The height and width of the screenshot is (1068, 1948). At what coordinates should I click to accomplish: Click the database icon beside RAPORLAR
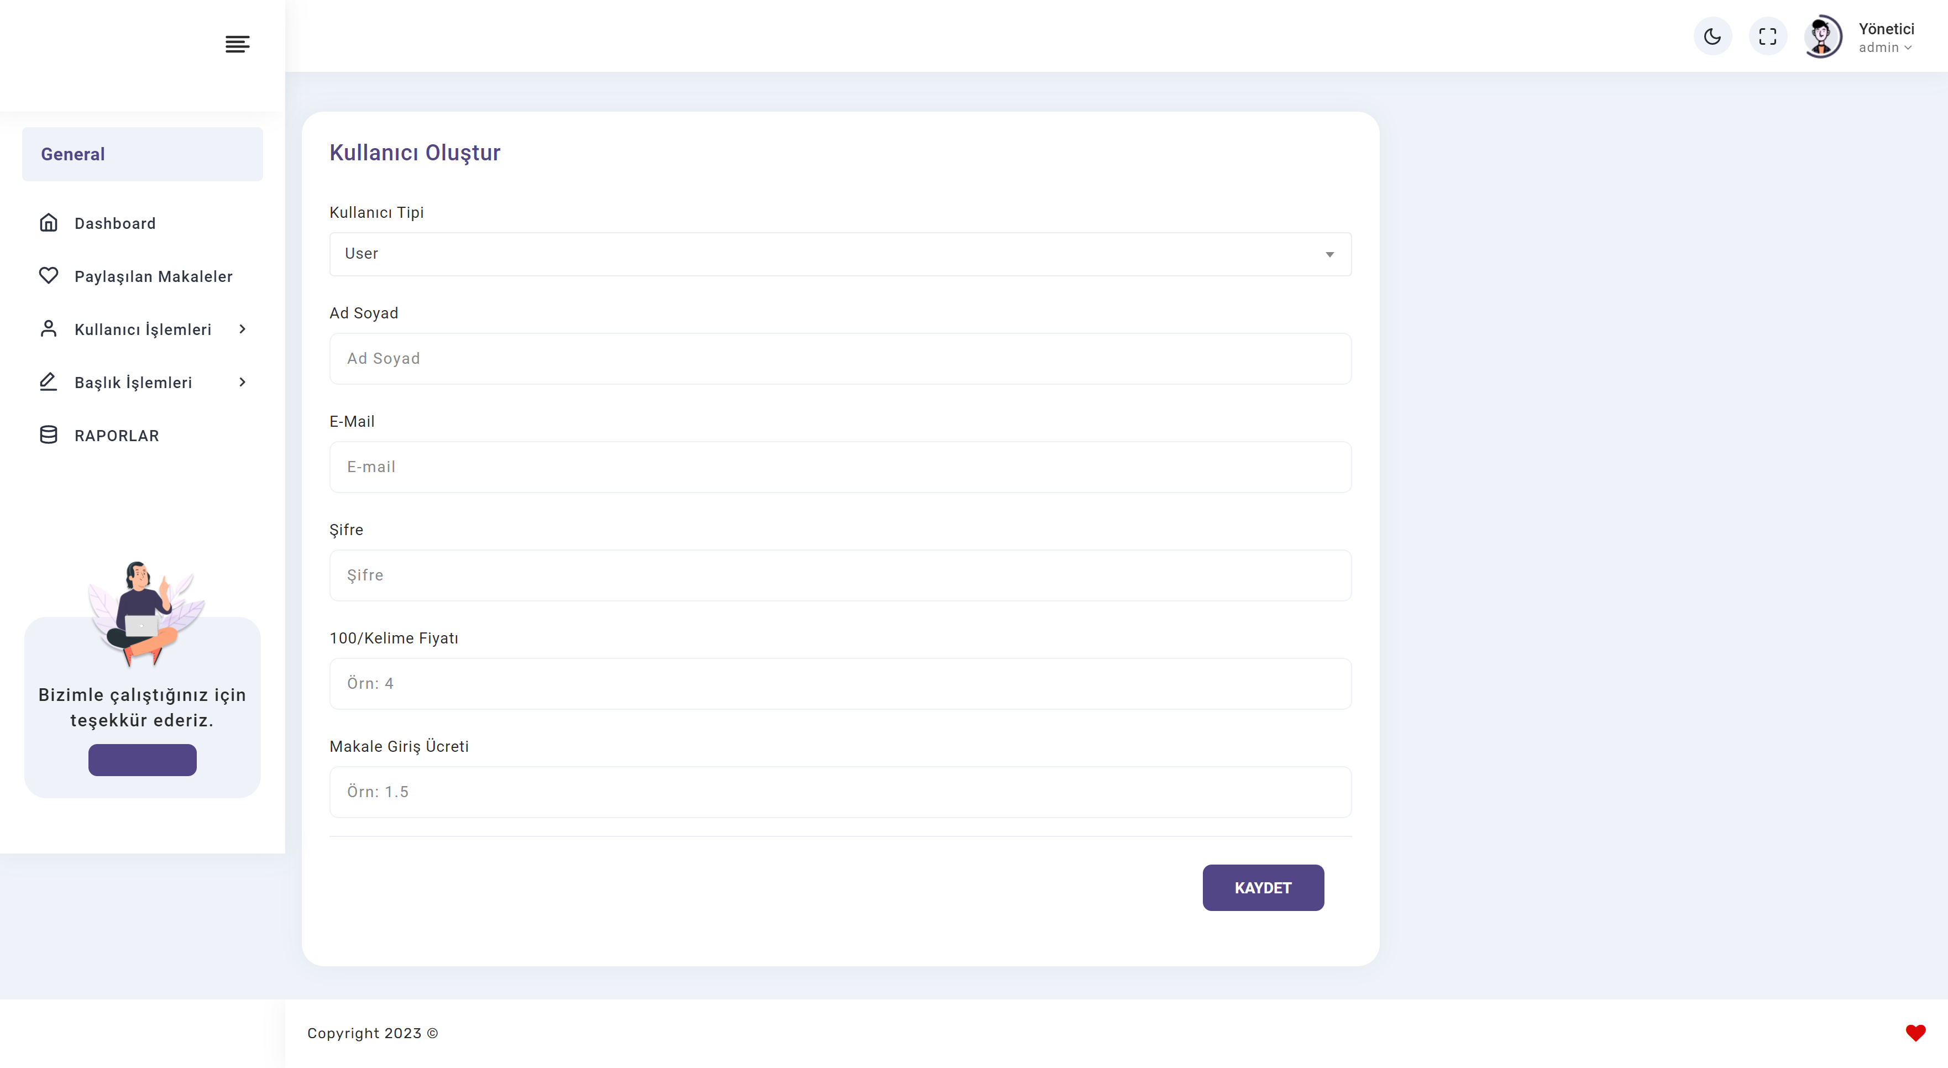click(49, 435)
